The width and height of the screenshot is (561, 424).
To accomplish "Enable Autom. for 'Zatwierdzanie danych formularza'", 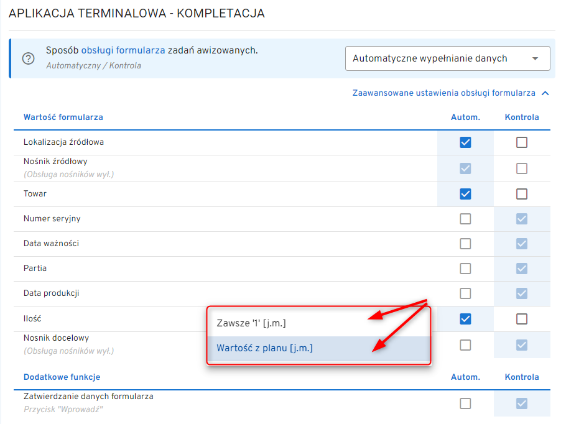I will tap(465, 403).
